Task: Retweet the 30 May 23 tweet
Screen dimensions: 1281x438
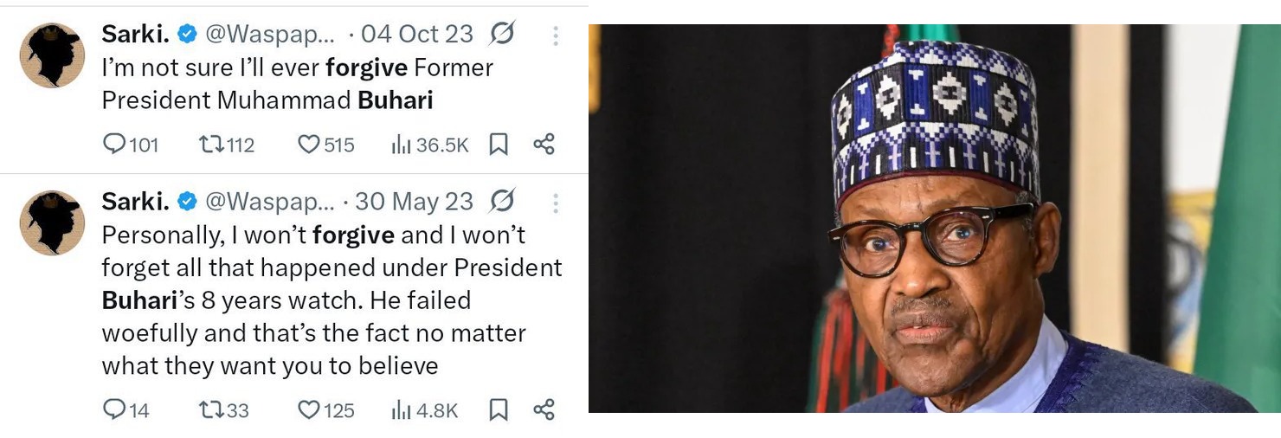Action: click(211, 409)
